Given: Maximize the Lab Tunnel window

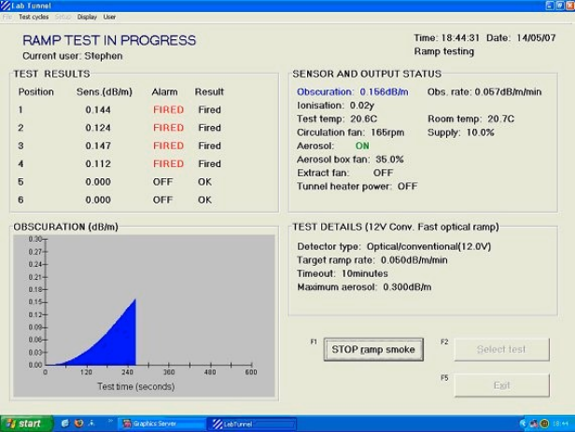Looking at the screenshot, I should 560,6.
